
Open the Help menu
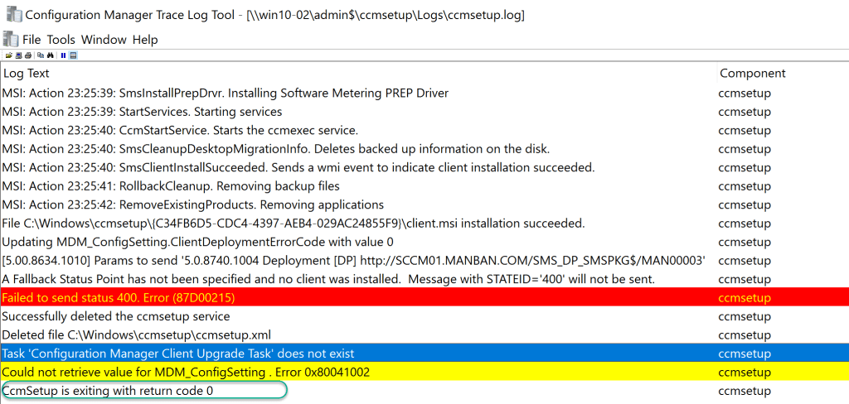click(x=144, y=40)
